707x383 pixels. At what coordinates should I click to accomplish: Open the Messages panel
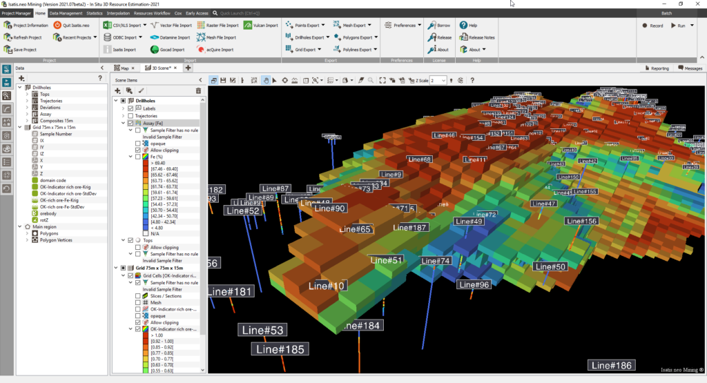690,68
